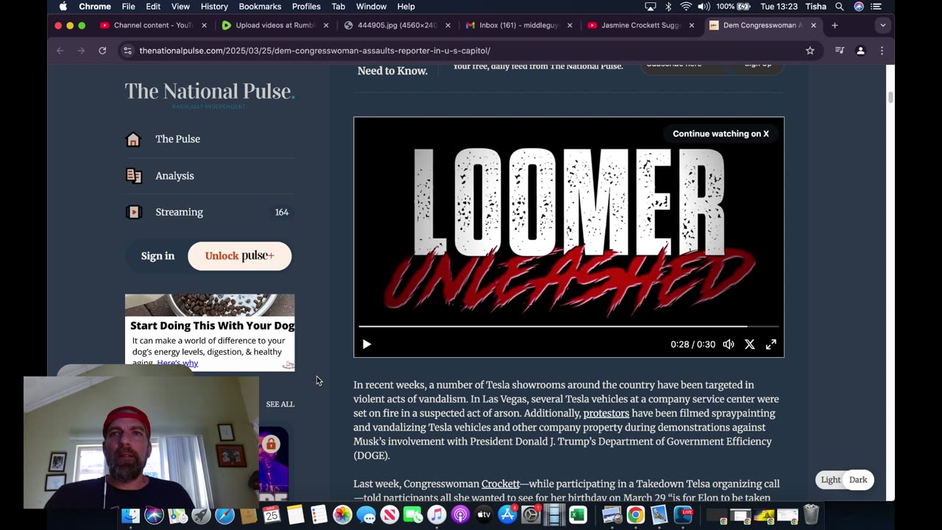This screenshot has width=942, height=530.
Task: Open The Pulse home icon in sidebar
Action: tap(133, 139)
